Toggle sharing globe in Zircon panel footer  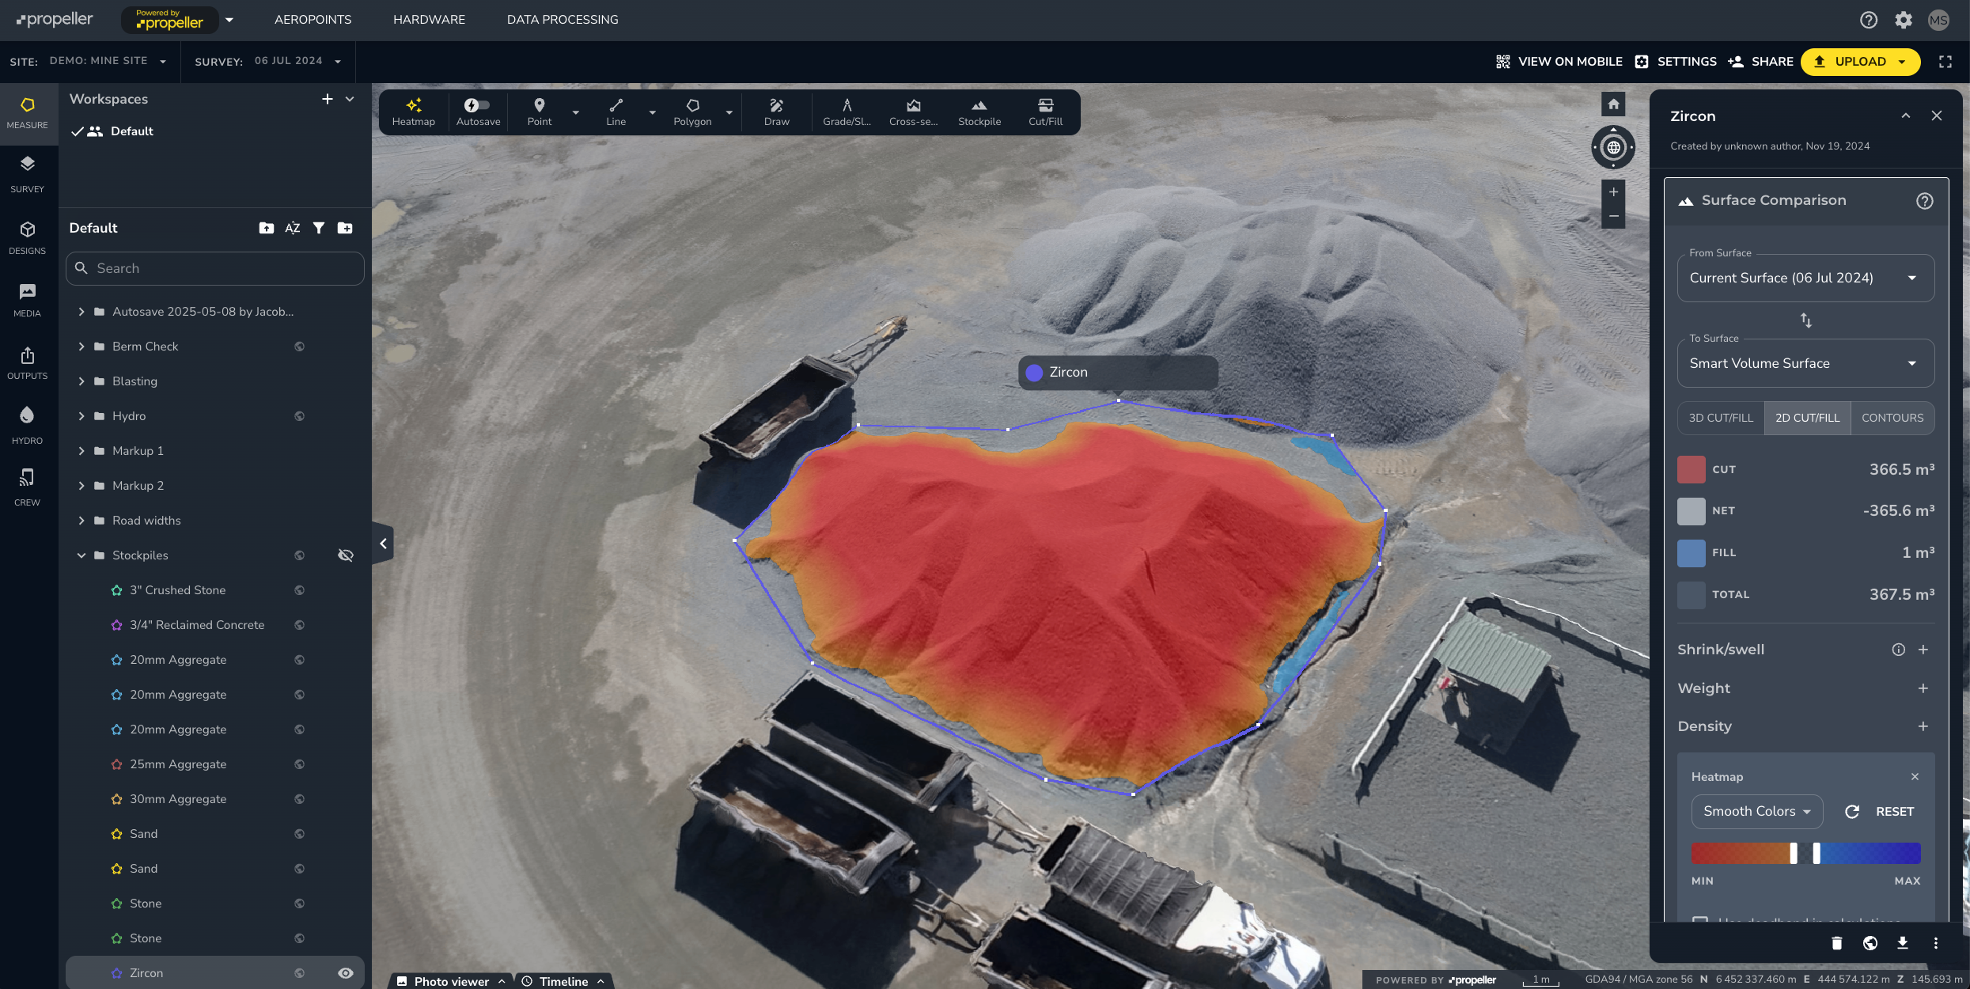tap(1870, 943)
